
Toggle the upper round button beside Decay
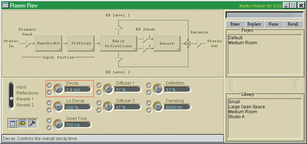pos(49,86)
